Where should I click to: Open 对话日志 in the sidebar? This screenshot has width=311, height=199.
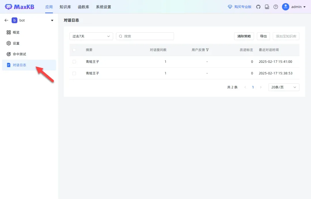point(29,65)
